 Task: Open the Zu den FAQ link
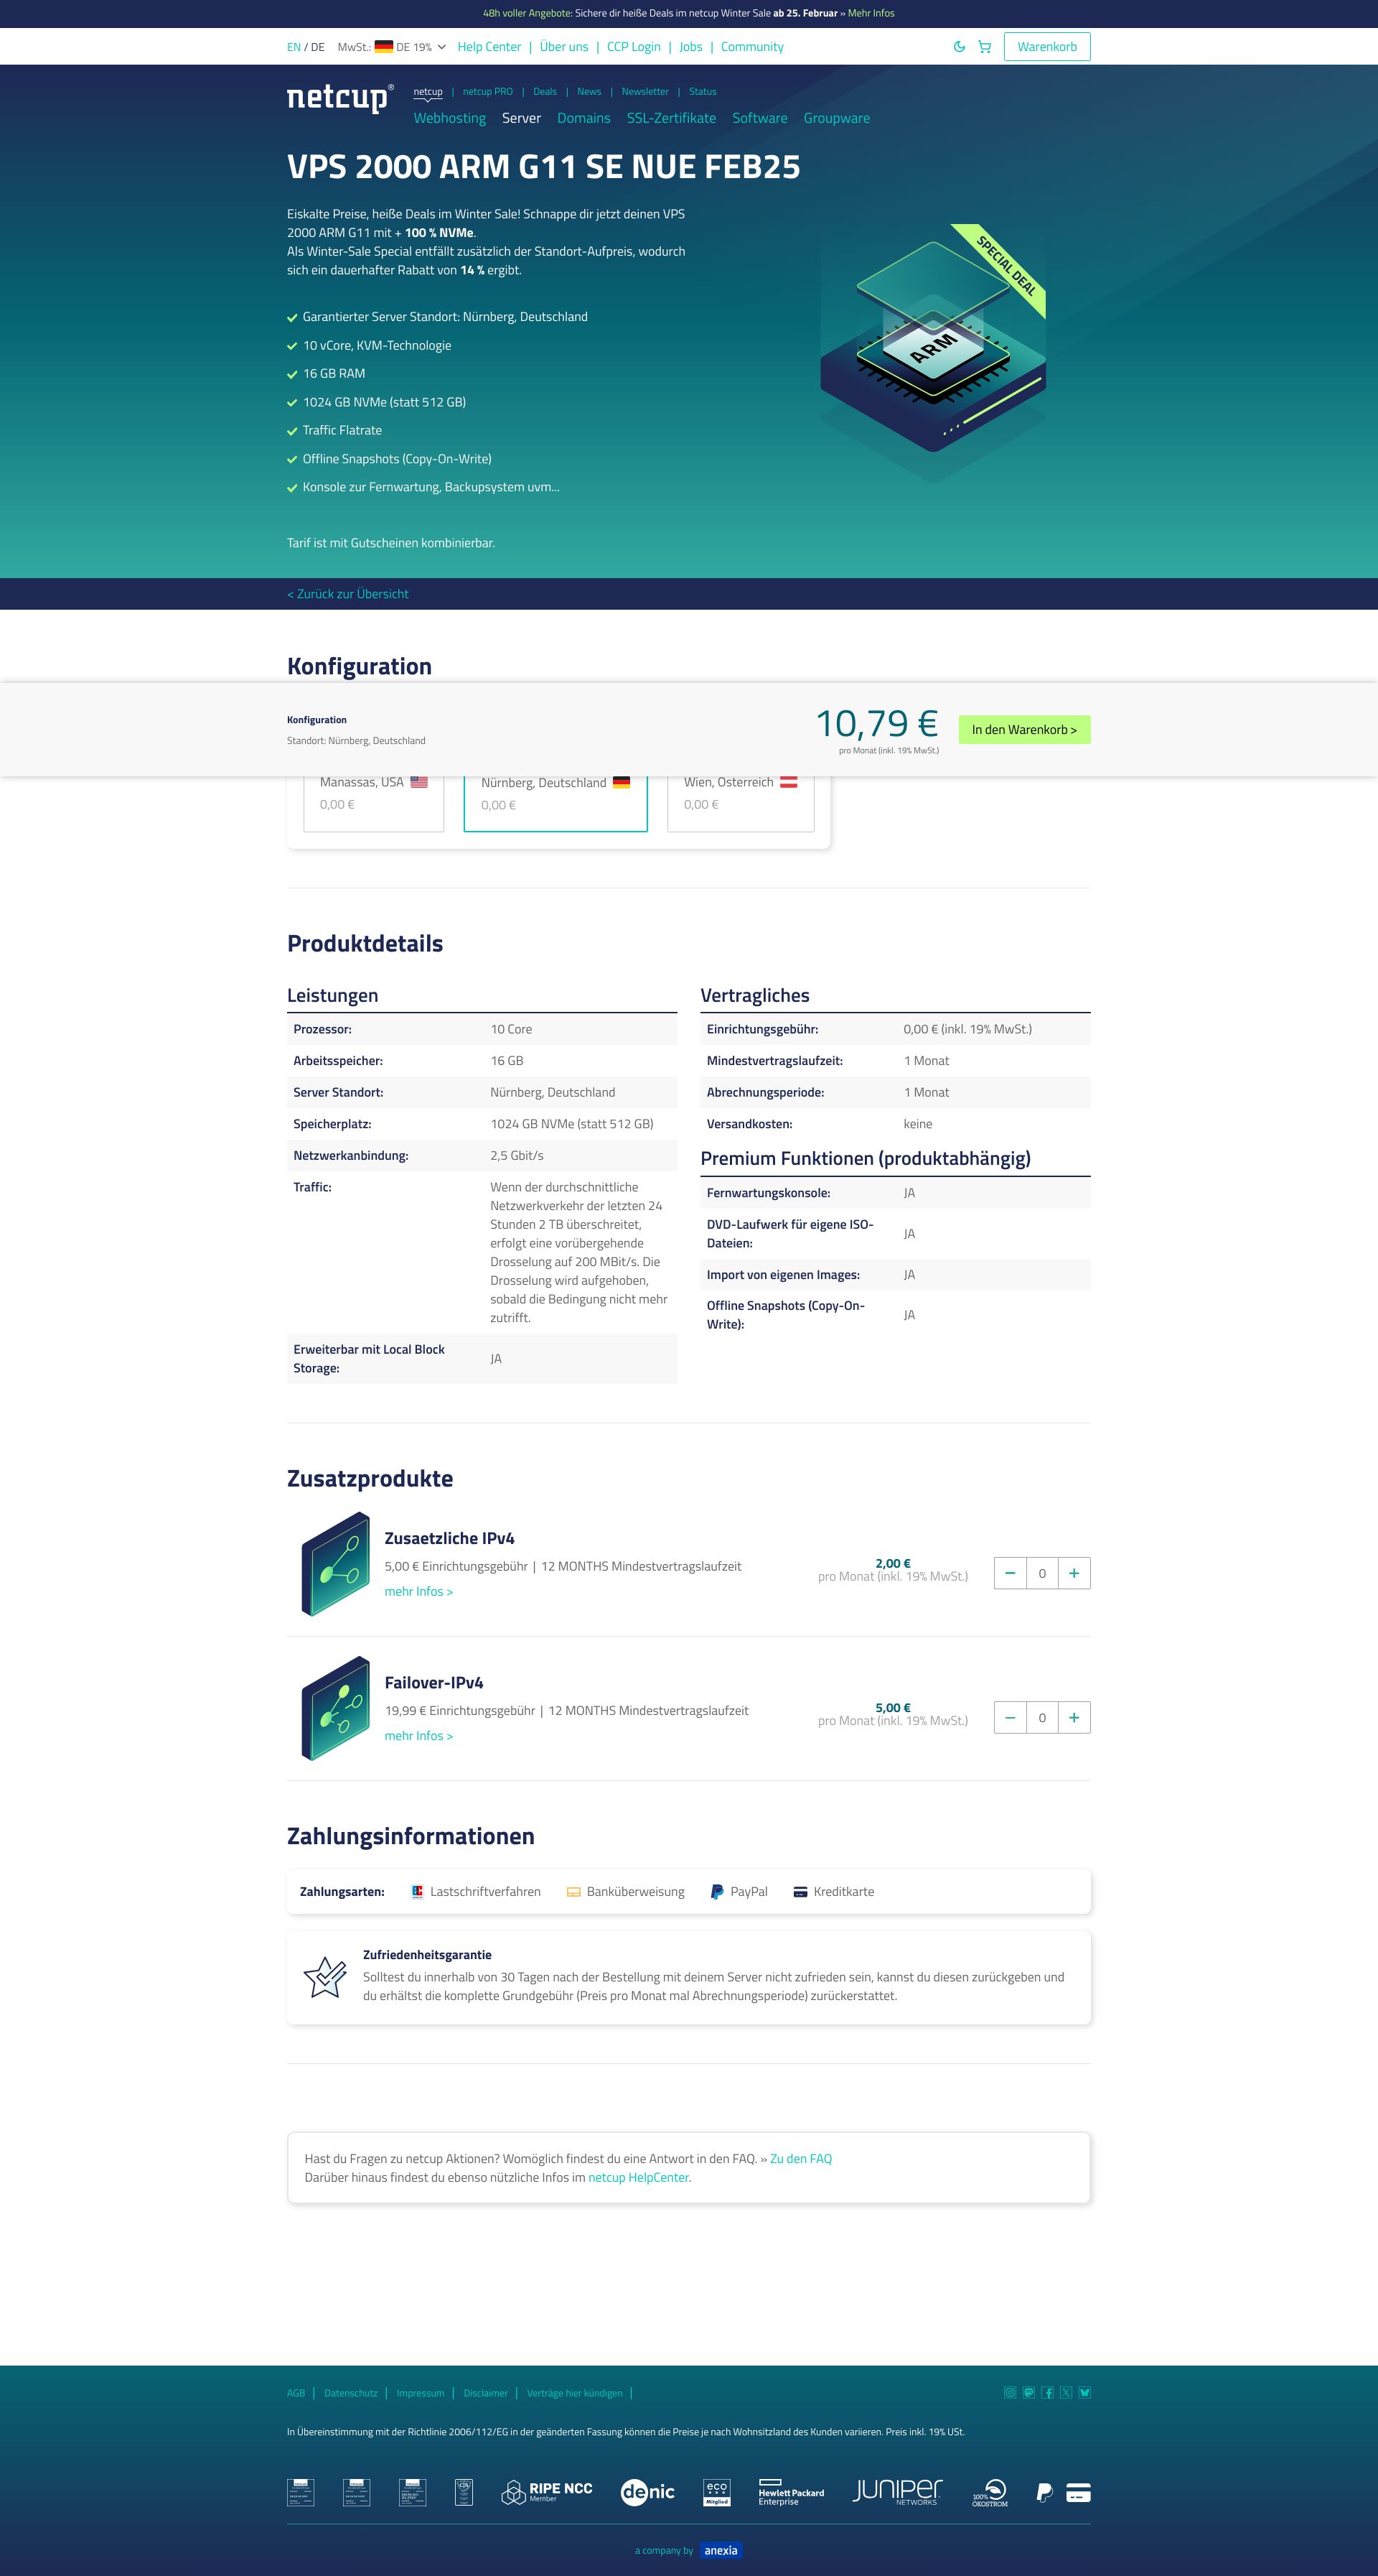pyautogui.click(x=802, y=2159)
